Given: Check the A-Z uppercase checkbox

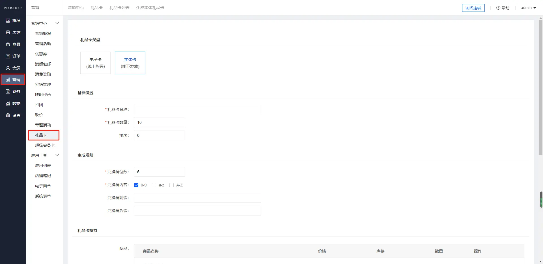Looking at the screenshot, I should click(172, 185).
